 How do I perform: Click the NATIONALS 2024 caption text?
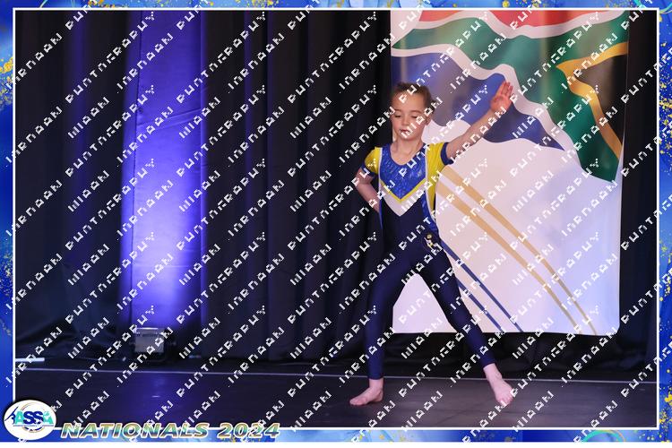pyautogui.click(x=170, y=430)
